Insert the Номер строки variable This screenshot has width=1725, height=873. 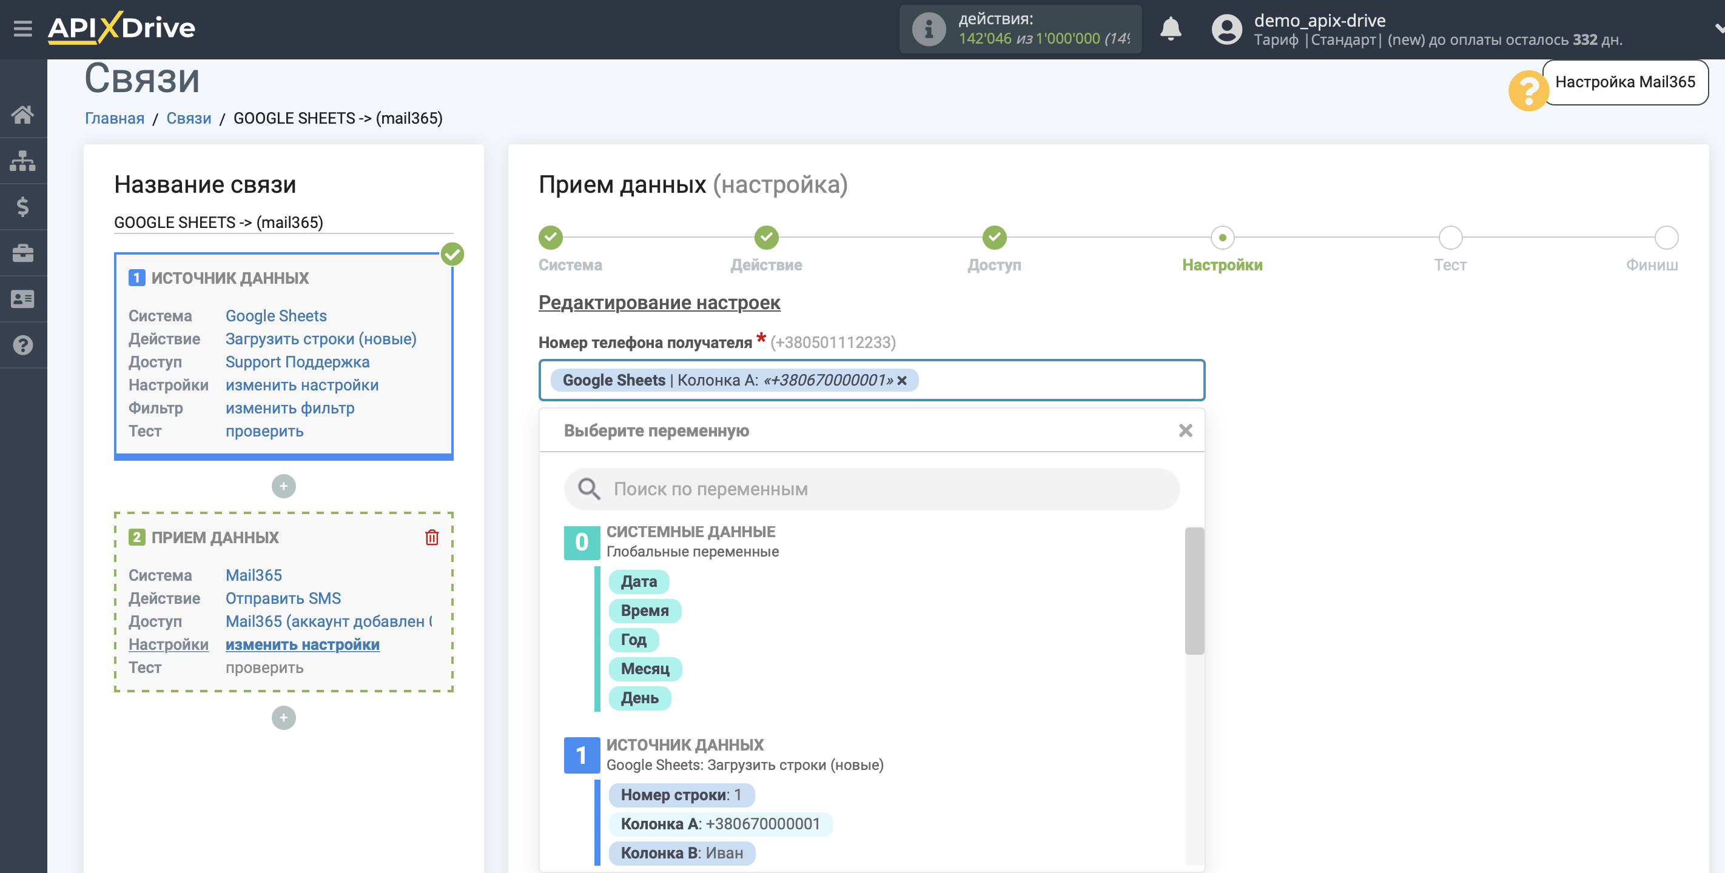click(x=681, y=795)
